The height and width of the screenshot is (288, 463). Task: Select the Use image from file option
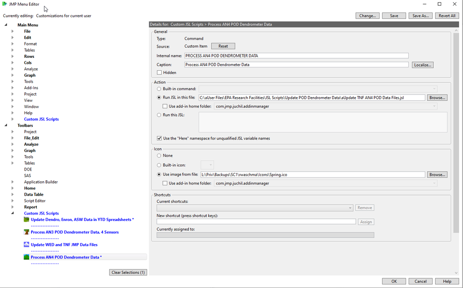tap(159, 174)
